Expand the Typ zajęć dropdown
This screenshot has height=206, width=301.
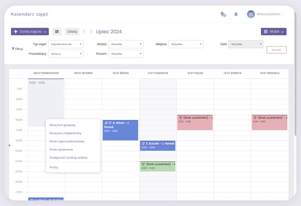click(x=66, y=44)
